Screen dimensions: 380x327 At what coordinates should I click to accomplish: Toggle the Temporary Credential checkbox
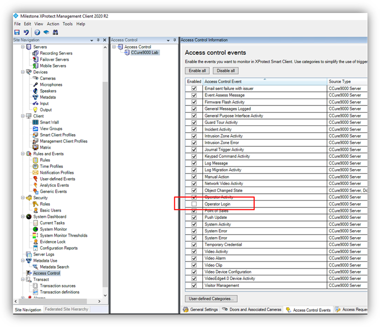tap(194, 244)
